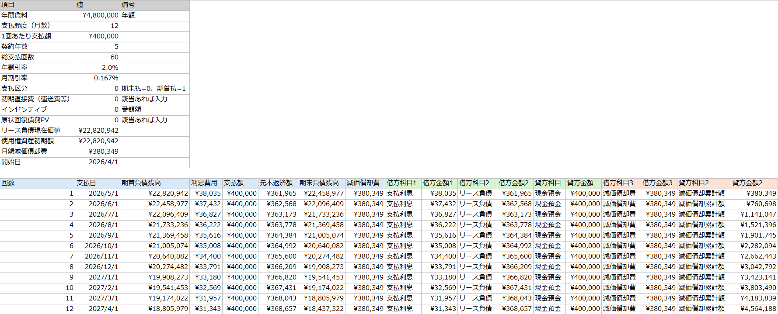Click the 年割引率 value cell showing 2.0%
The width and height of the screenshot is (778, 314).
(x=98, y=68)
